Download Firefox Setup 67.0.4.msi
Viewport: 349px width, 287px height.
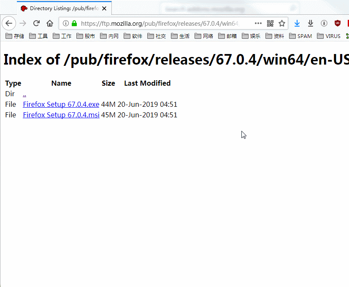[x=61, y=115]
